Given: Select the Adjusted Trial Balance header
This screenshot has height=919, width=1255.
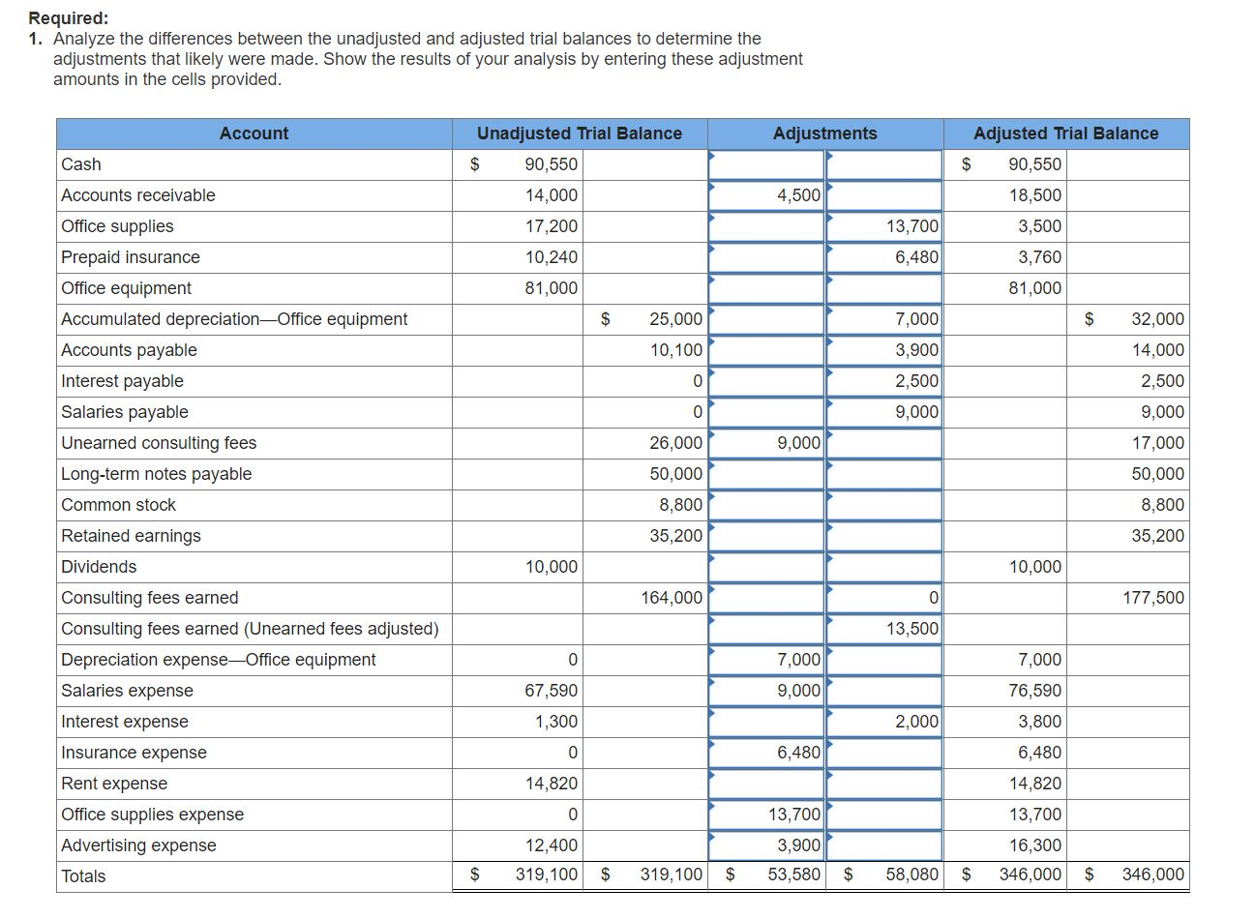Looking at the screenshot, I should [1066, 133].
